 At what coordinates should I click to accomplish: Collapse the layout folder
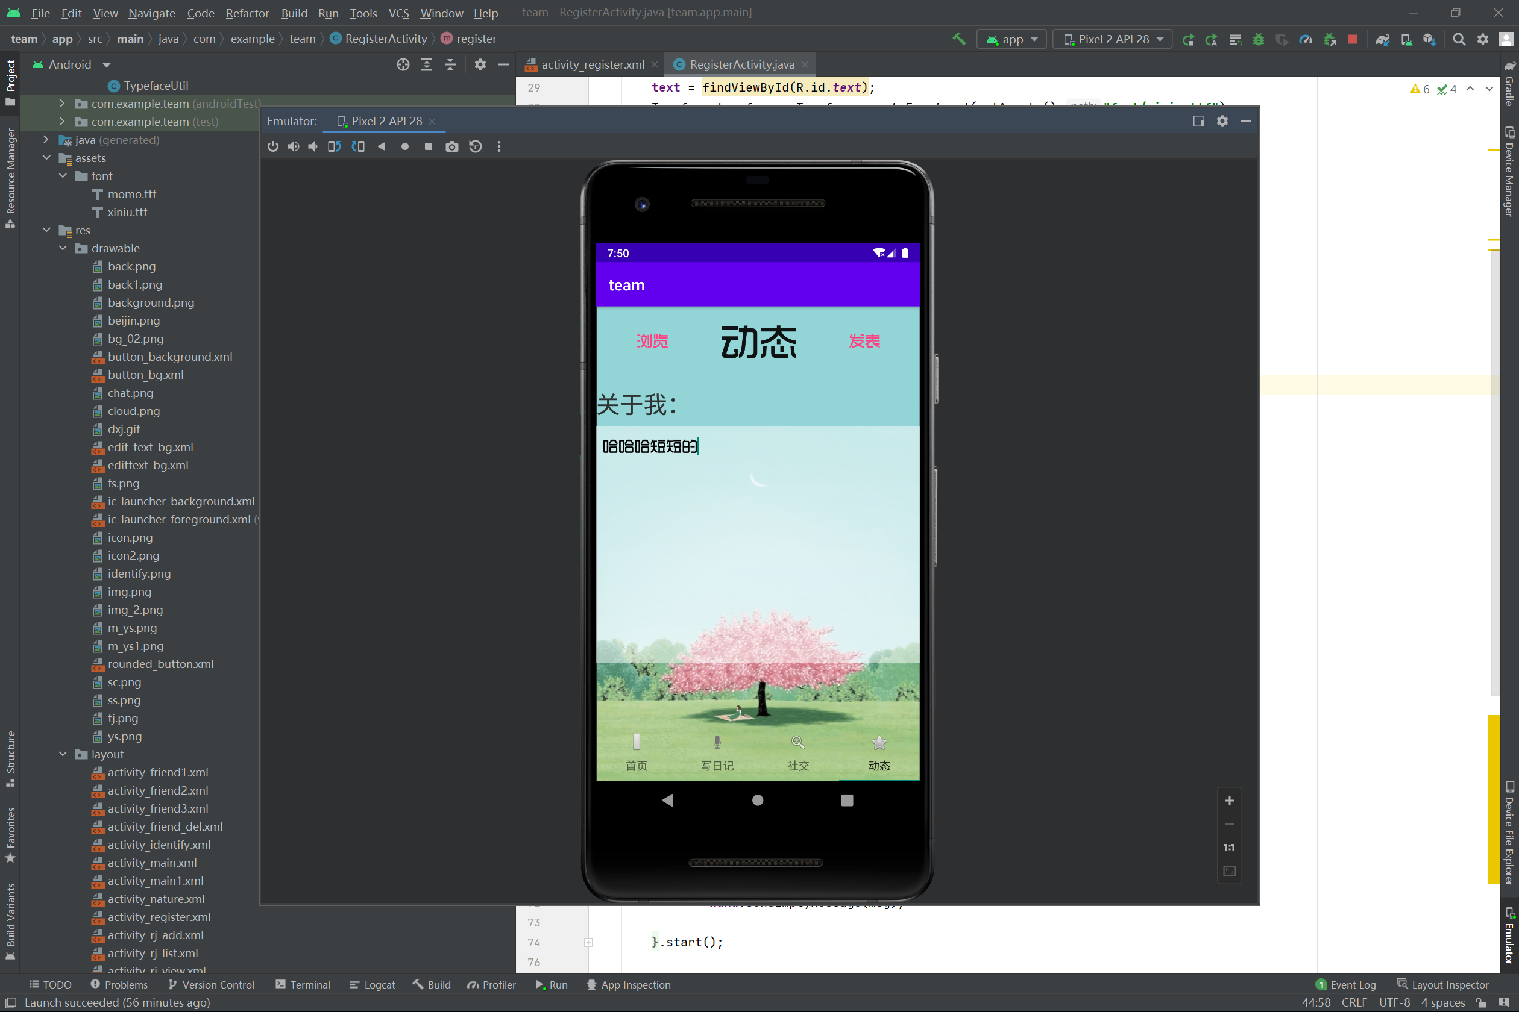click(63, 754)
